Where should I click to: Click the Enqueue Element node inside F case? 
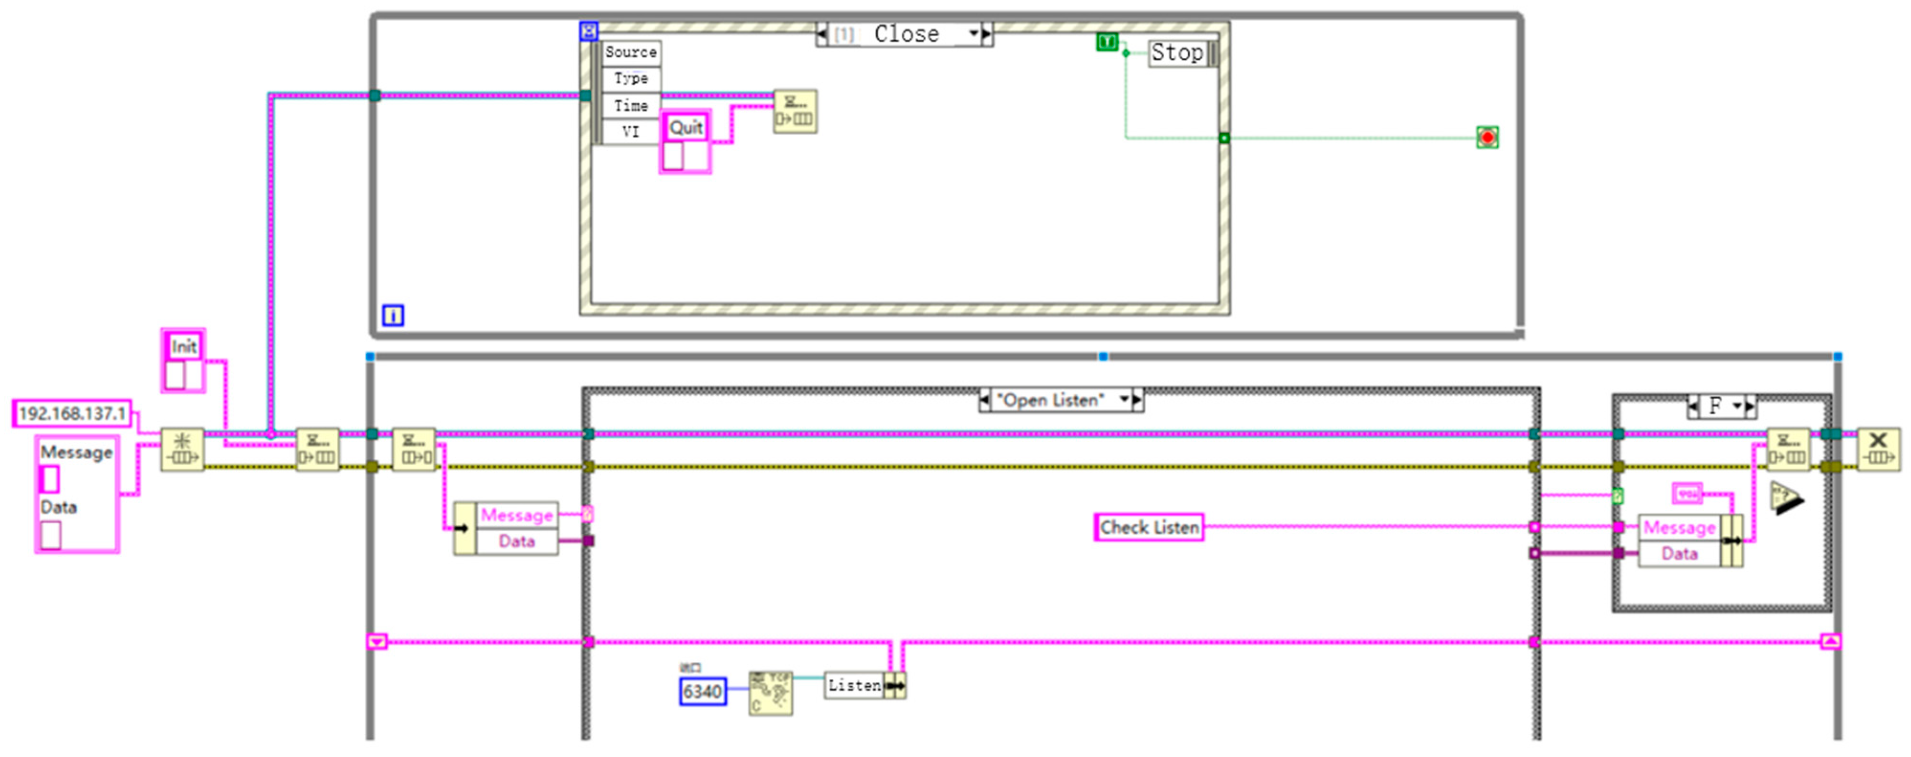tap(1788, 449)
